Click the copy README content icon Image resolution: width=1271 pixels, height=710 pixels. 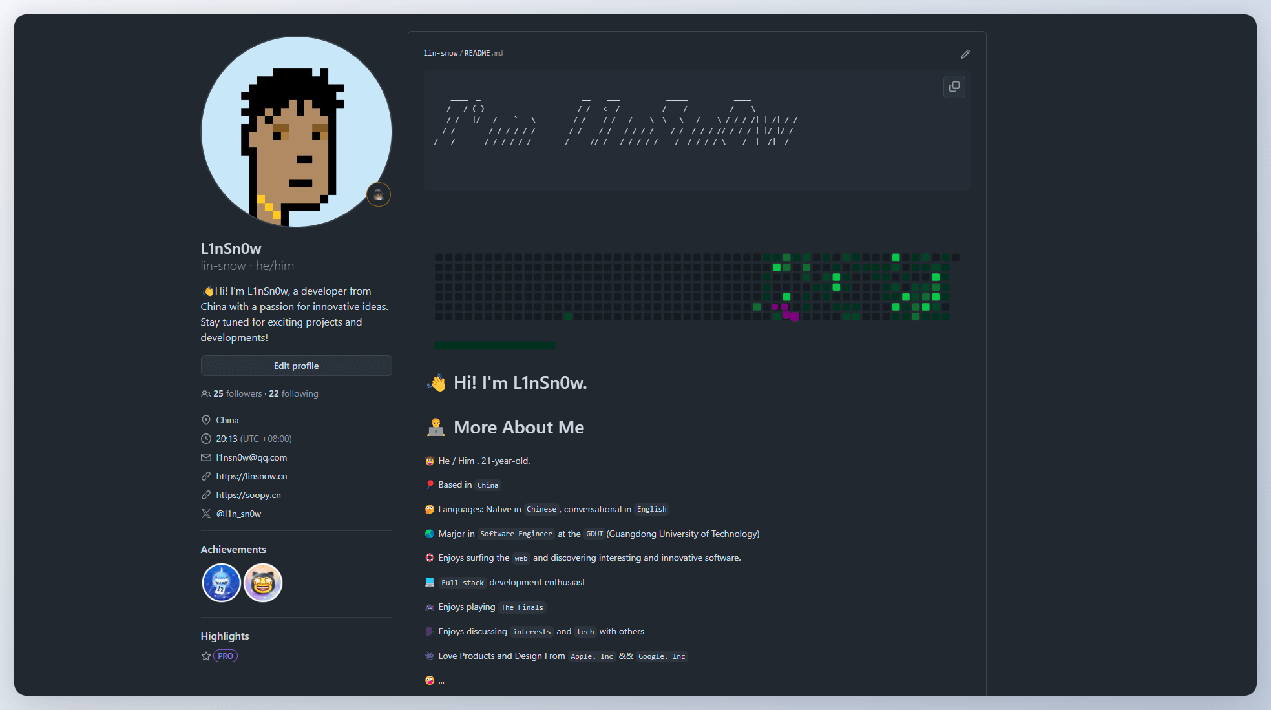[954, 87]
